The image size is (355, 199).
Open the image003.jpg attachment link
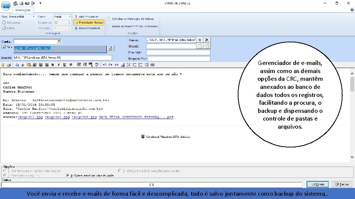click(84, 117)
